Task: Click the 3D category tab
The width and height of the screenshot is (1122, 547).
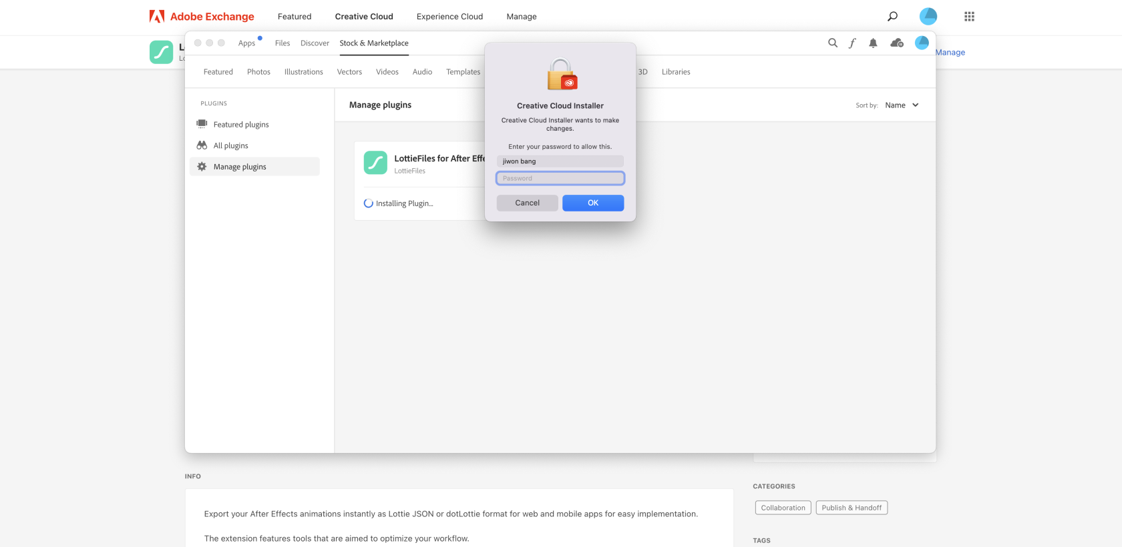Action: (x=642, y=72)
